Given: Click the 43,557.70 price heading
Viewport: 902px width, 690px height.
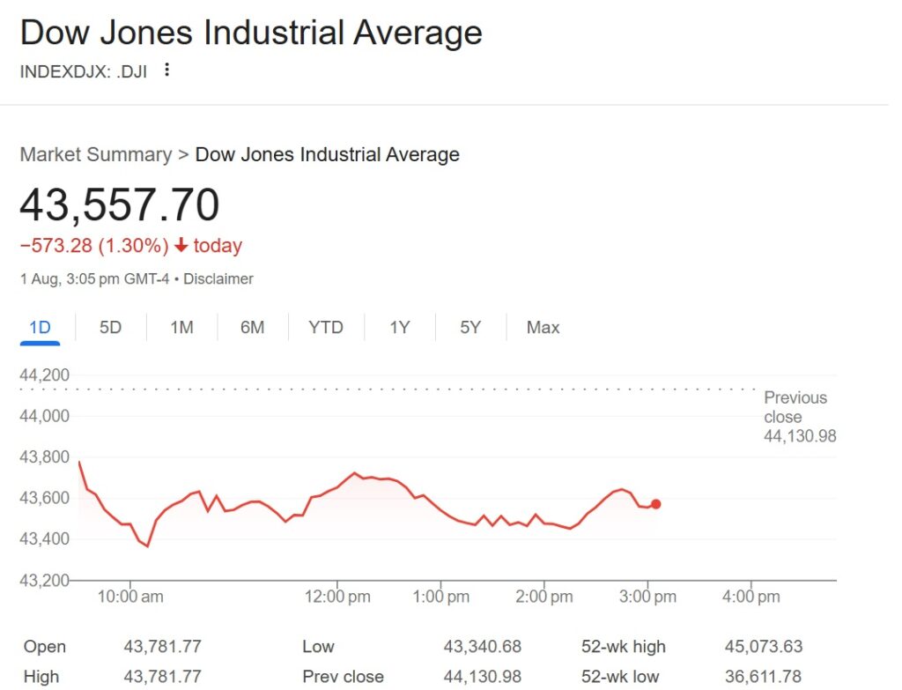Looking at the screenshot, I should pos(121,206).
